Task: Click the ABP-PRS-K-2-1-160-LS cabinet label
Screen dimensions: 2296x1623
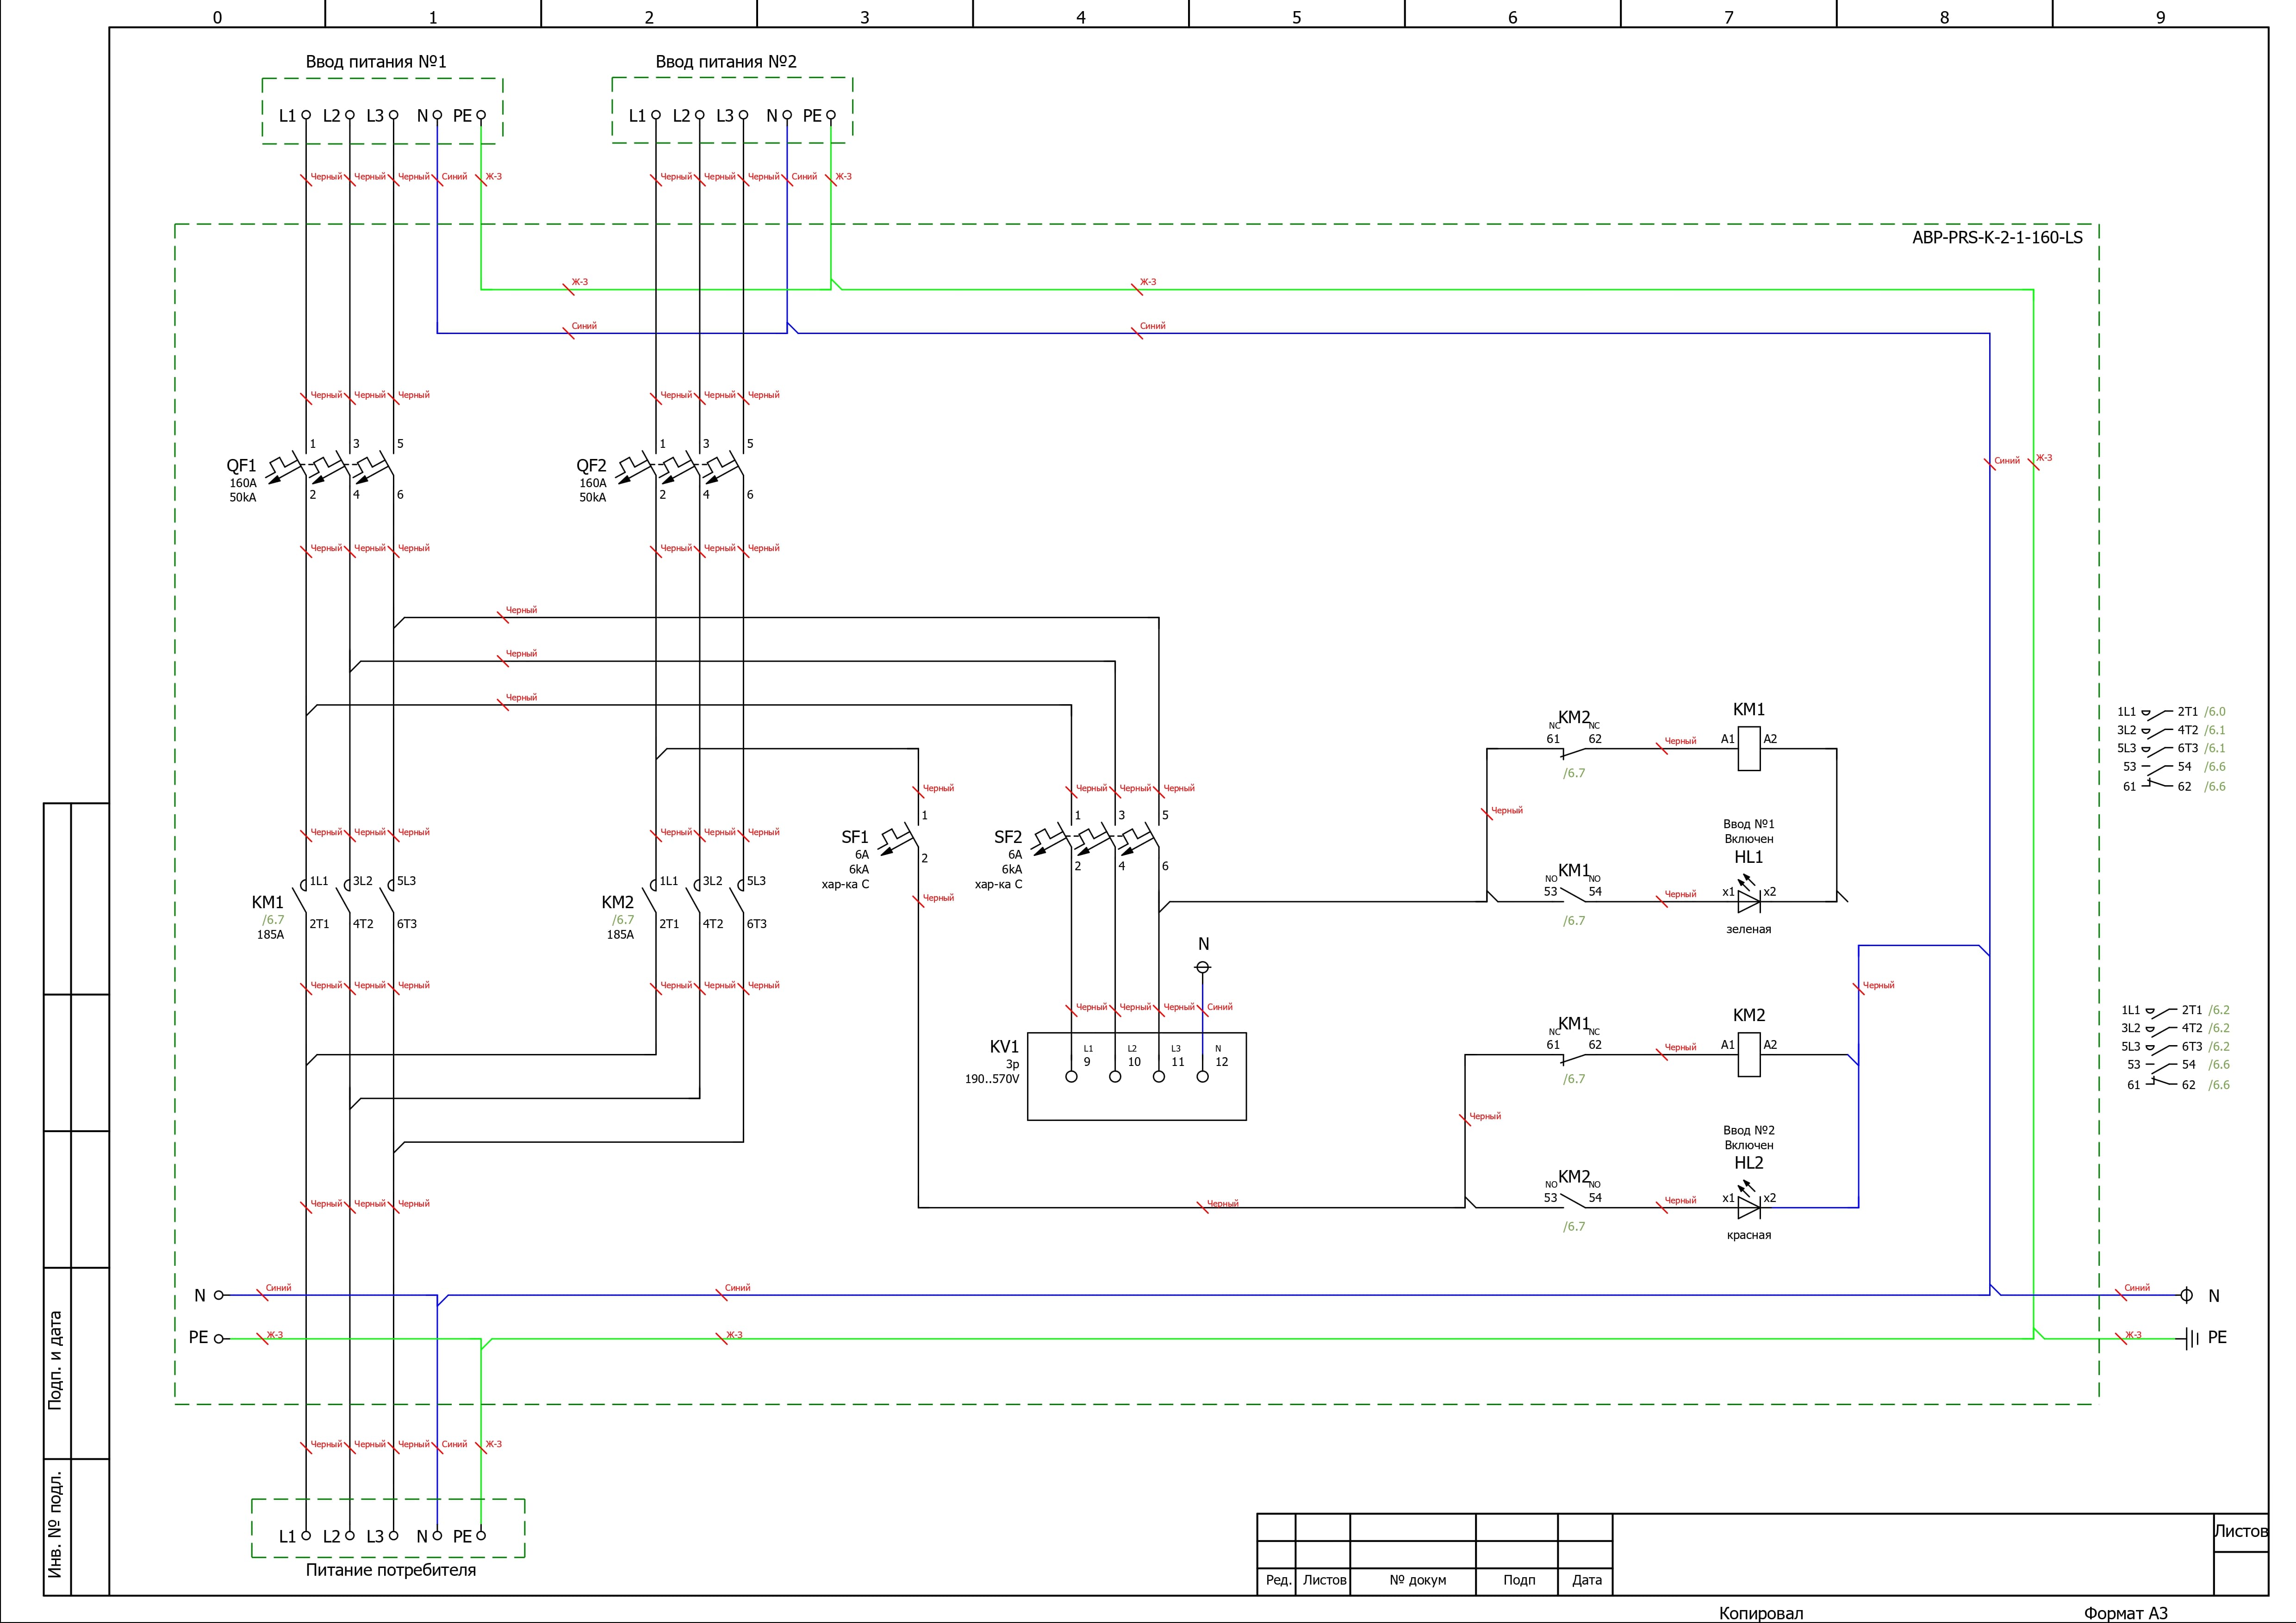Action: [x=1997, y=238]
